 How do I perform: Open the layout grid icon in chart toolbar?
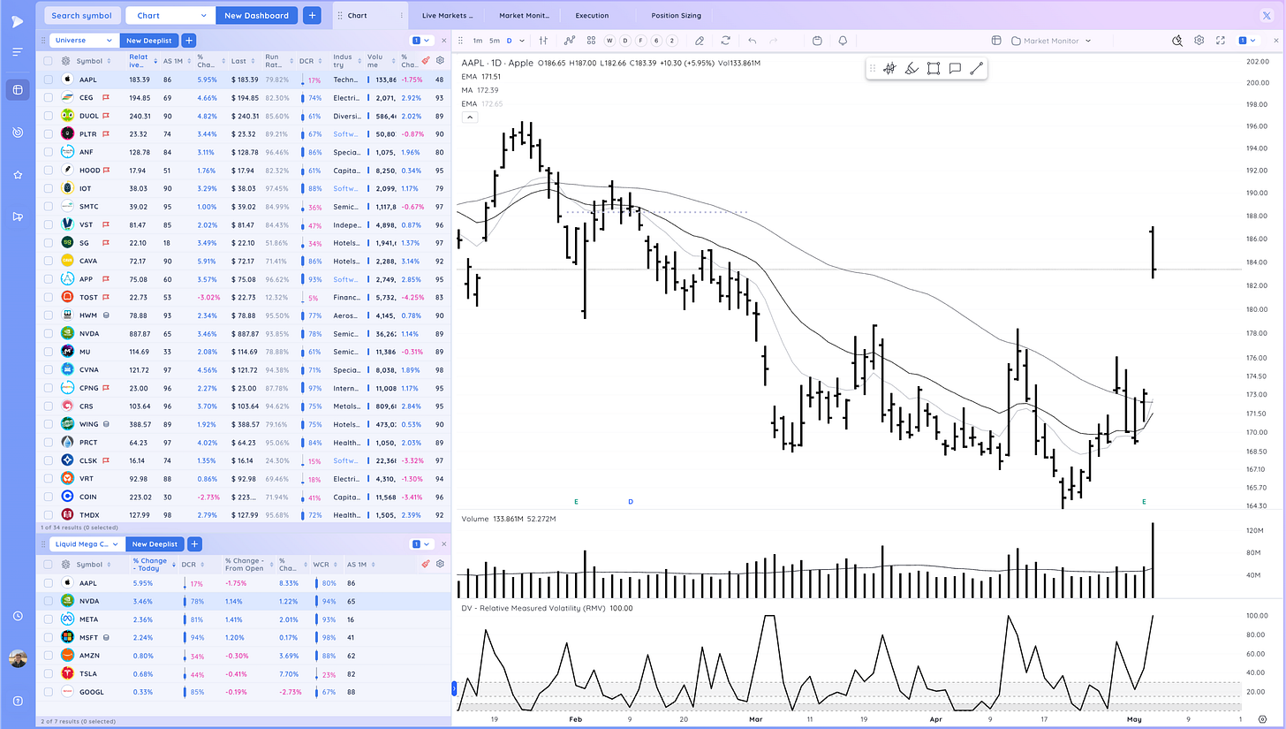591,41
